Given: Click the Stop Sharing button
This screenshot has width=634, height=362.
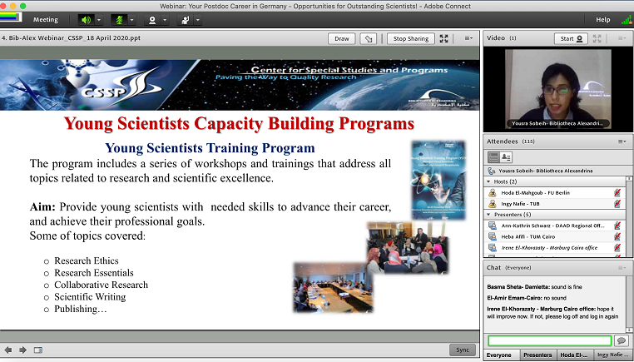Looking at the screenshot, I should (411, 39).
